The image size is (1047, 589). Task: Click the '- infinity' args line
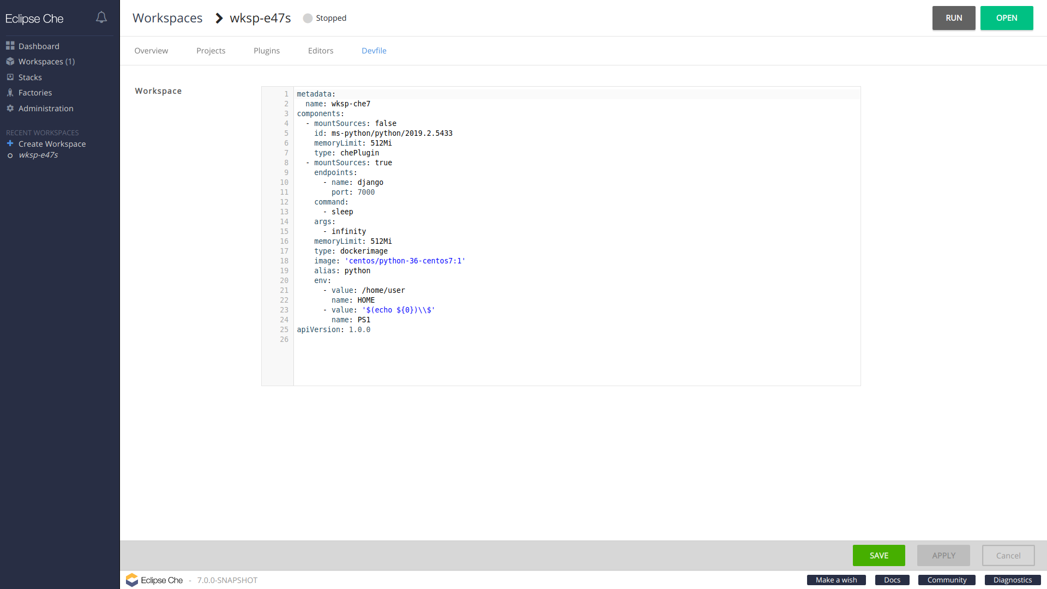pos(345,231)
